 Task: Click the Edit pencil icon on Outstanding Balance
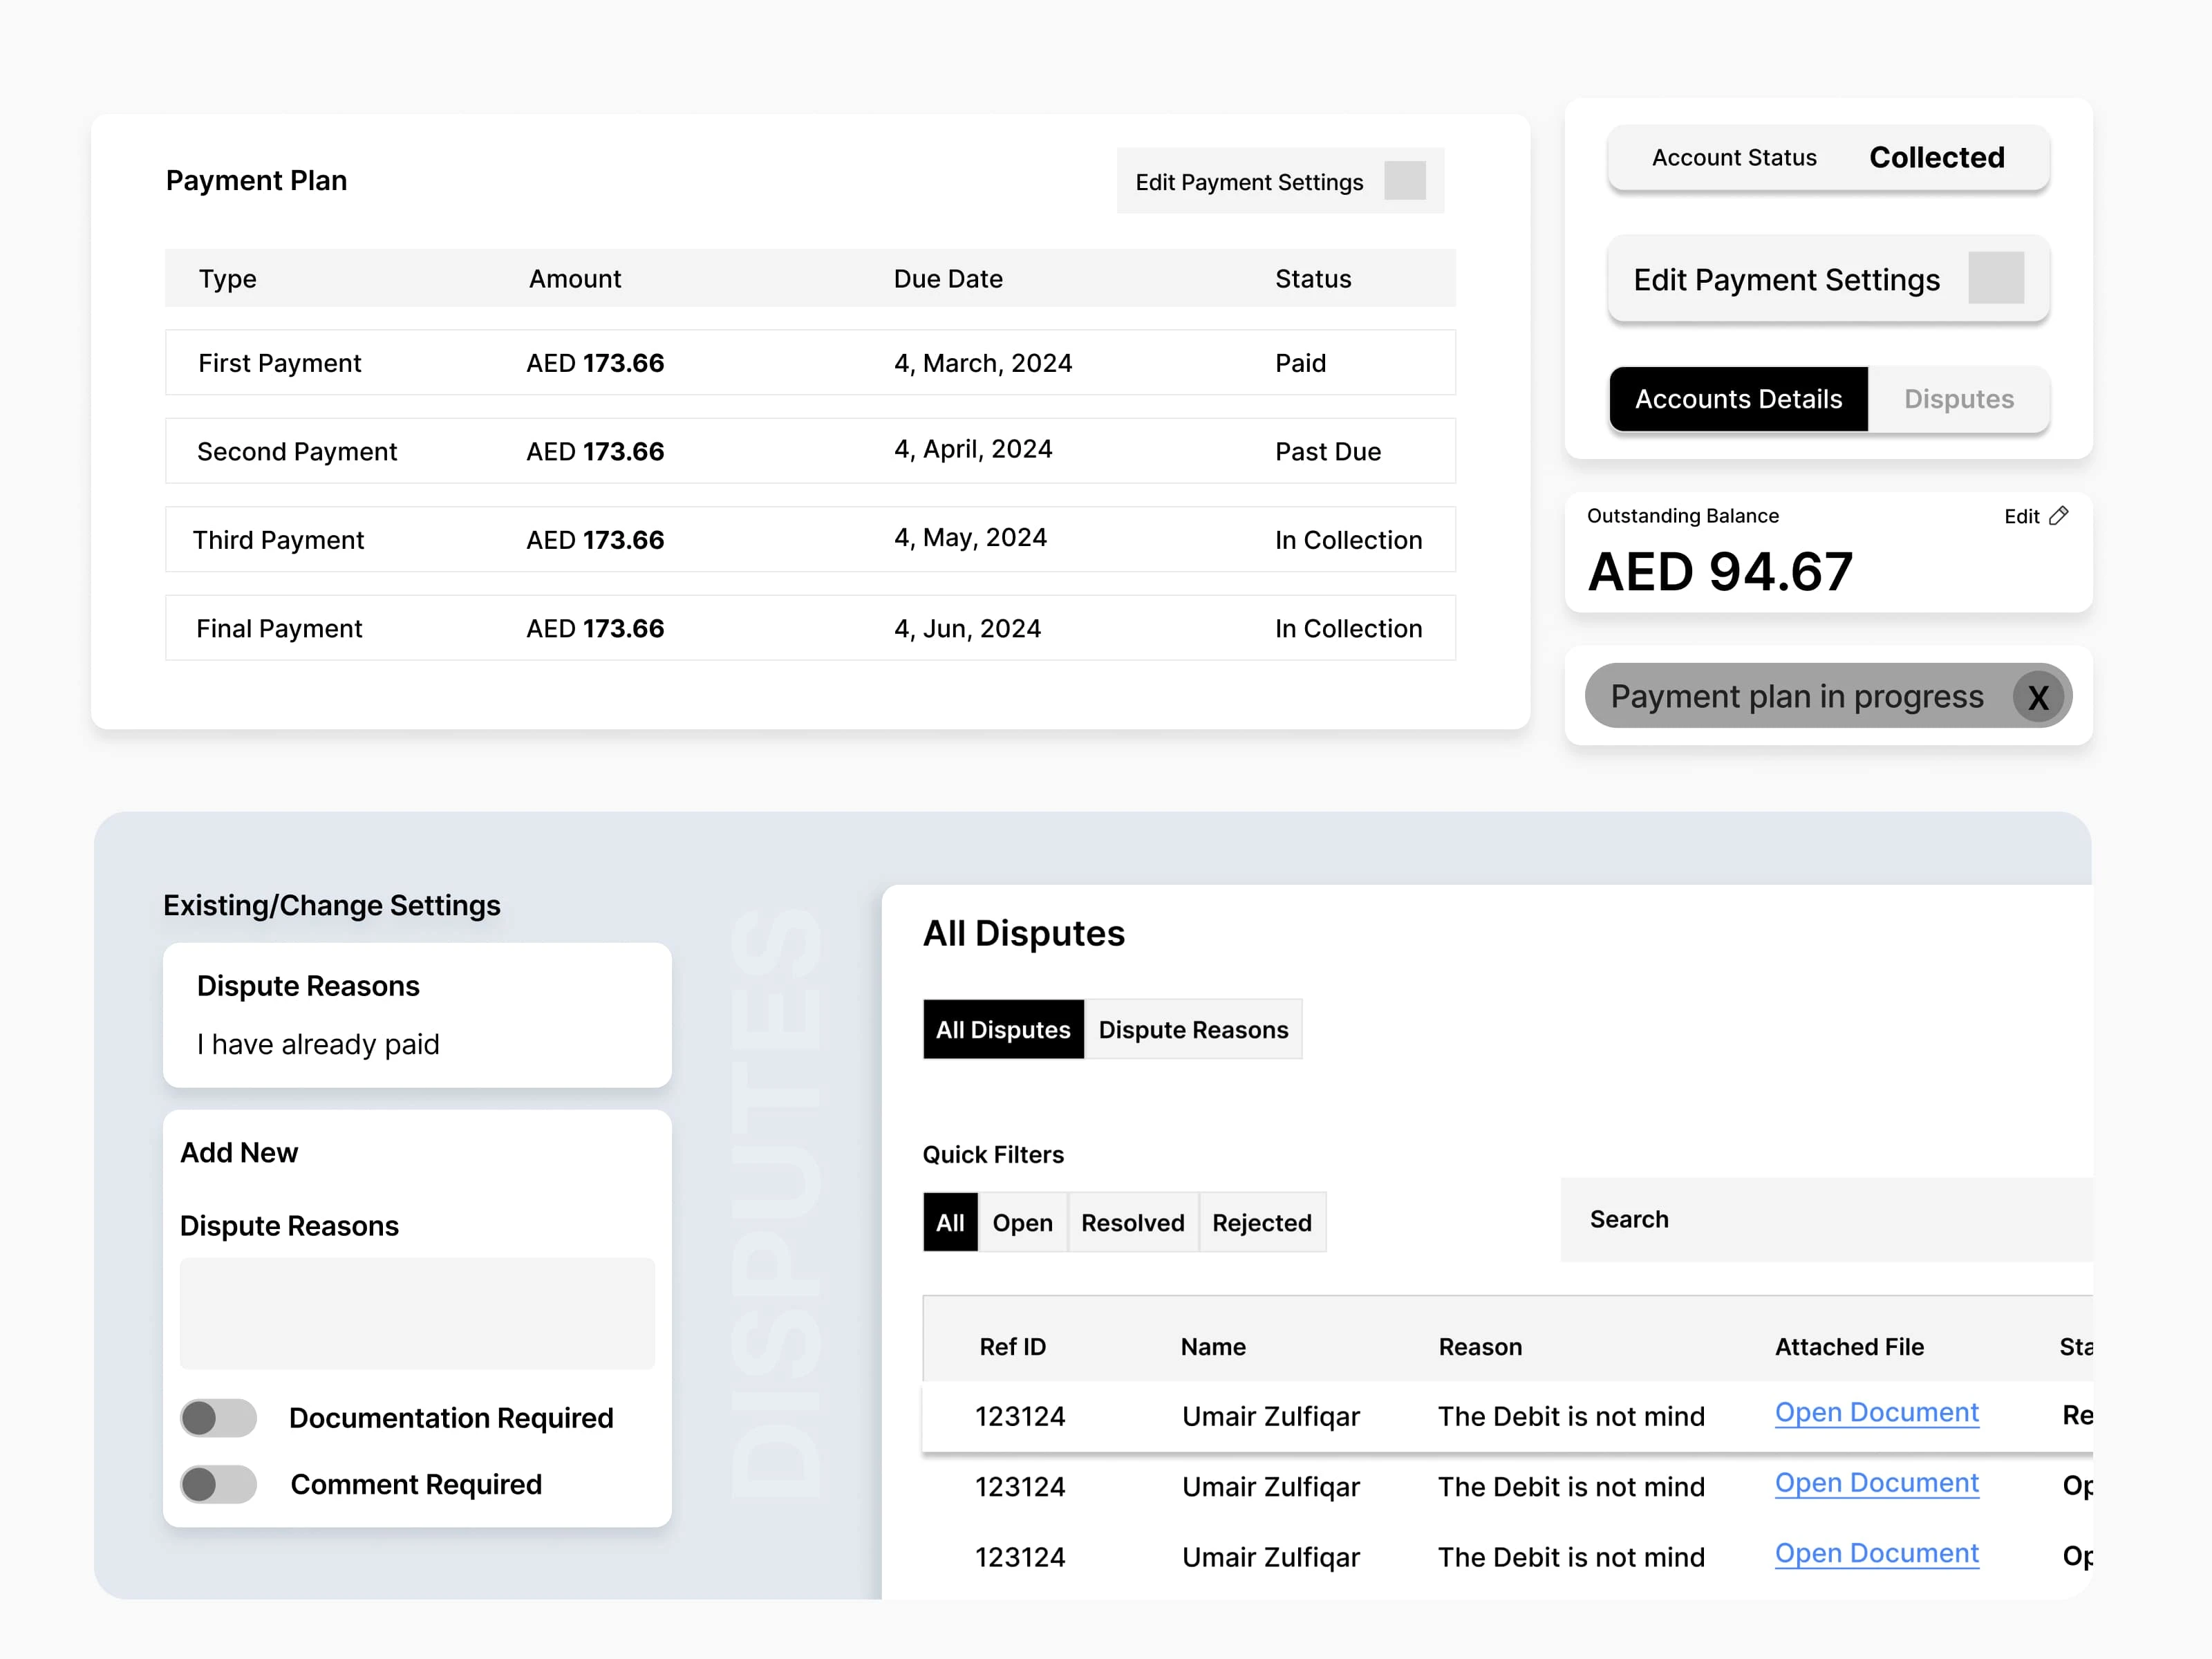pyautogui.click(x=2058, y=516)
